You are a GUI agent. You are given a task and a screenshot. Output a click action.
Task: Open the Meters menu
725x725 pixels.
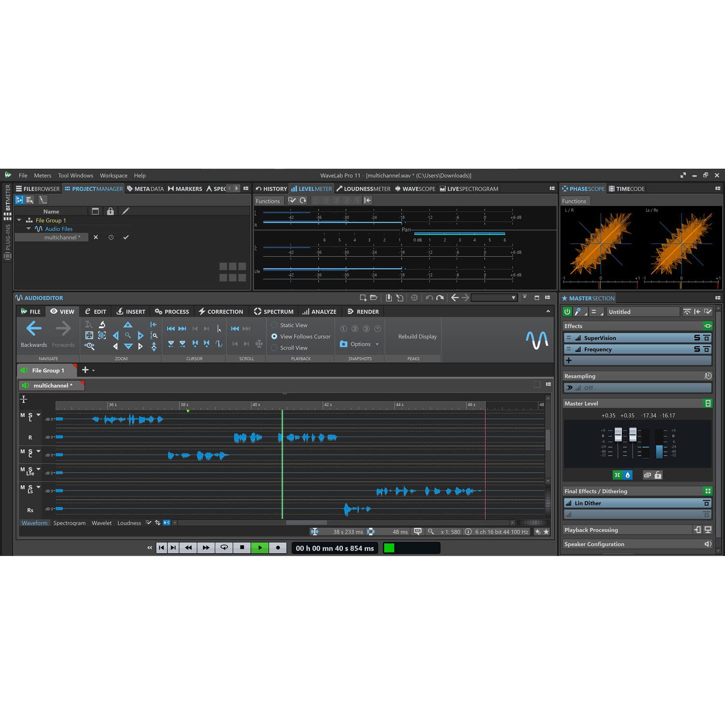(43, 175)
